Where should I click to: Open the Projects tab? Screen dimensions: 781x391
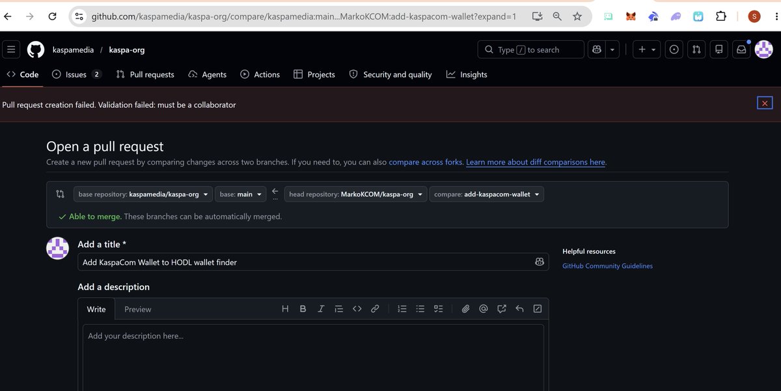point(314,75)
